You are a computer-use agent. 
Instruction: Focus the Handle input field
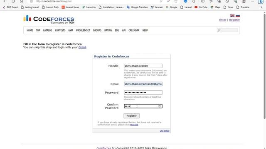[x=143, y=66]
